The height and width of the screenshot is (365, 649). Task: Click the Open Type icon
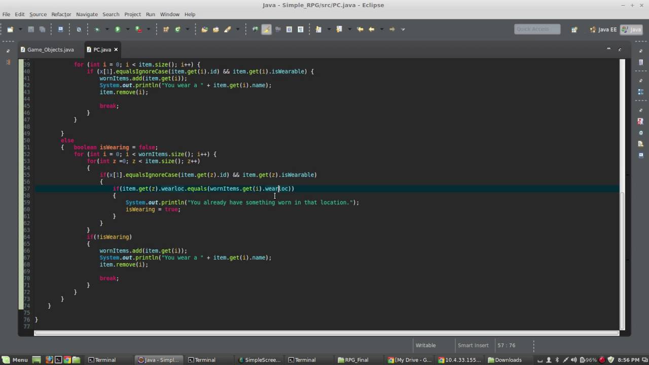[204, 29]
